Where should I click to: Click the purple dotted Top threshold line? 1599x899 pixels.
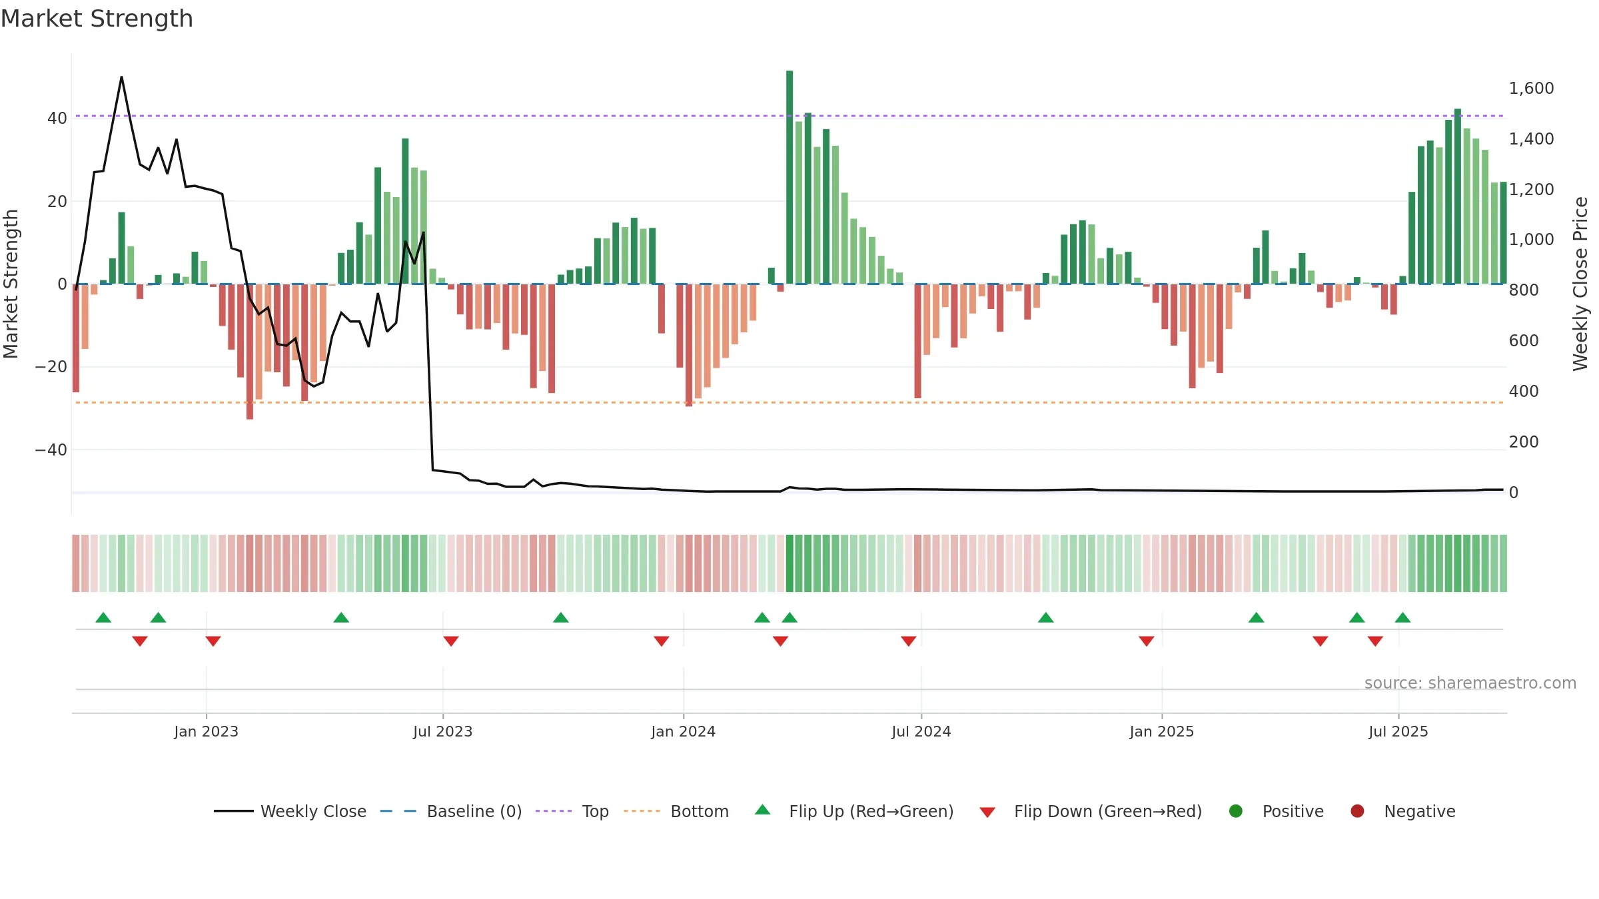coord(790,116)
